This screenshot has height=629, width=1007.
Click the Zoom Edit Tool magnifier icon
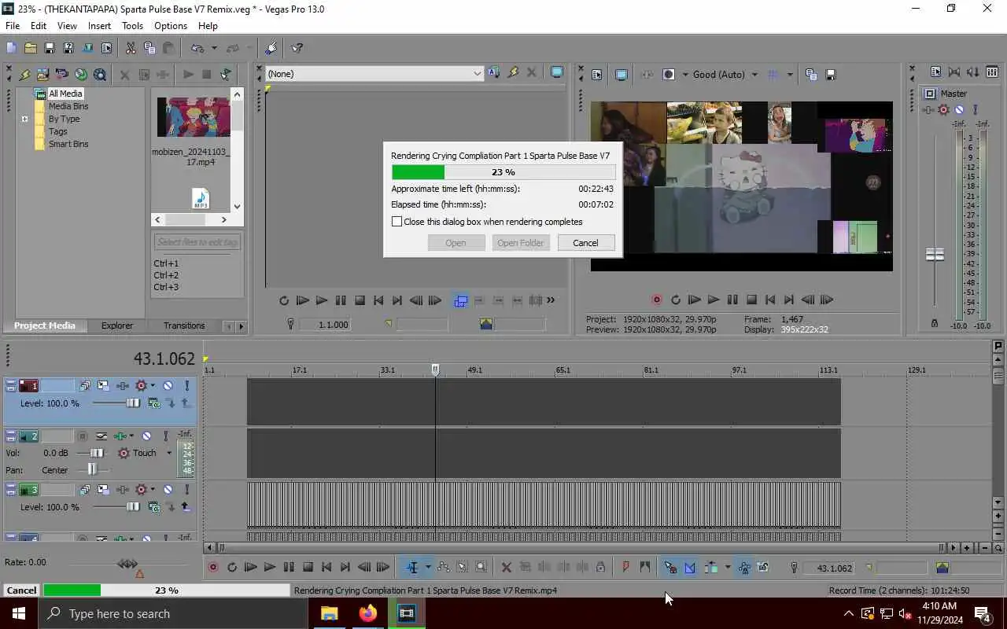481,567
